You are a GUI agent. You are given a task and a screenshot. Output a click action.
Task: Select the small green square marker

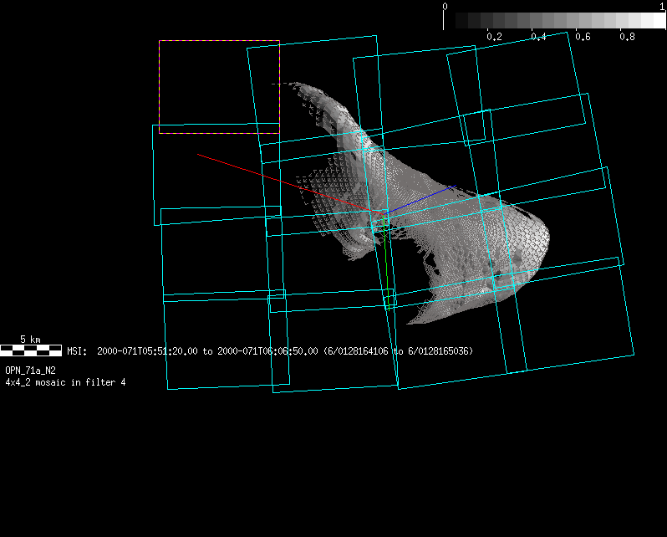coord(390,299)
